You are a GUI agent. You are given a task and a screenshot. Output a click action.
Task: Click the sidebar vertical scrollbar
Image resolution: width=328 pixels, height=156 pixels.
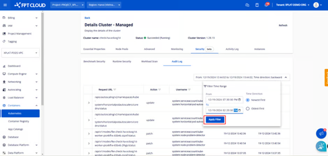point(43,59)
